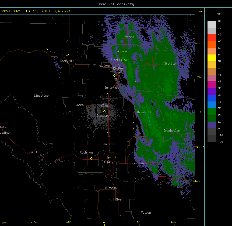Click the magenta 39-42 dBZ legend swatch

tap(212, 85)
